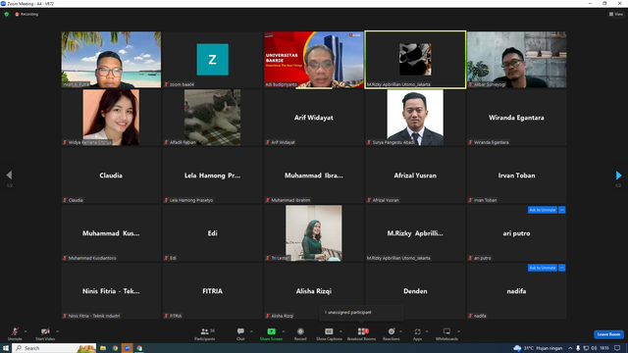This screenshot has height=353, width=628.
Task: Click the Windows taskbar Search box
Action: click(55, 348)
